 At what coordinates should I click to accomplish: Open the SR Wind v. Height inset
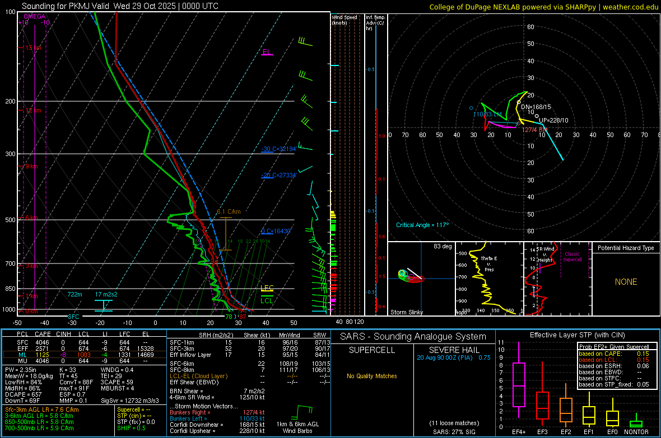click(558, 279)
